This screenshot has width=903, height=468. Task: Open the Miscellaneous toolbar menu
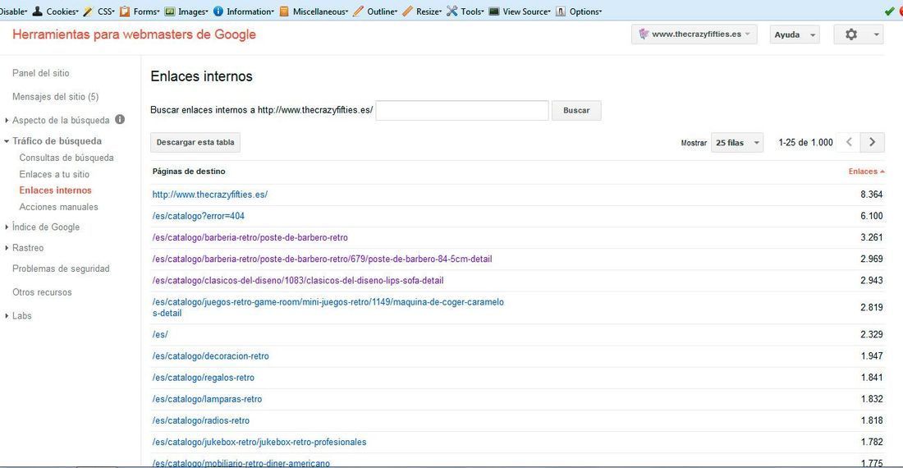click(320, 11)
